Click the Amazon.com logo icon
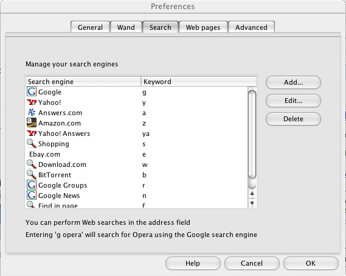 32,122
